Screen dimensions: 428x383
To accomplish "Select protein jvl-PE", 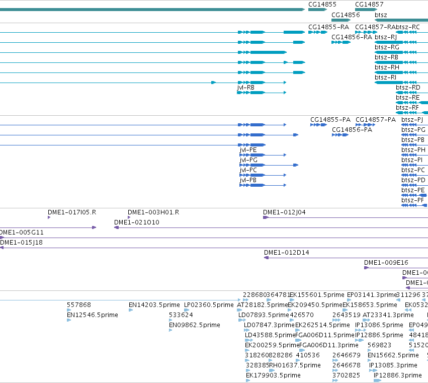I will (x=248, y=150).
